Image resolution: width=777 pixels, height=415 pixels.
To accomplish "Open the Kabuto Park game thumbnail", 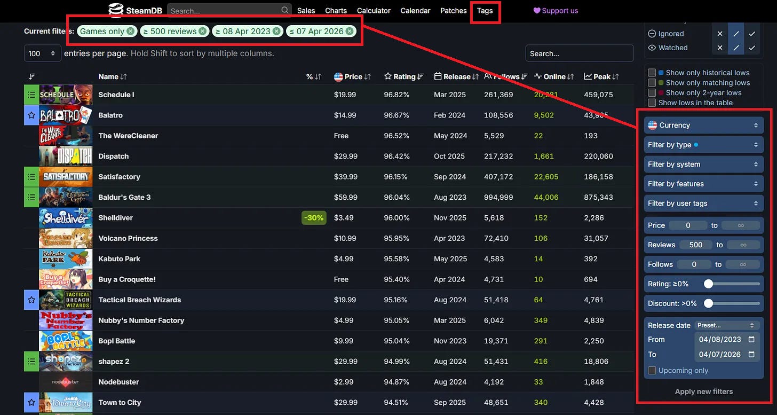I will pos(66,259).
